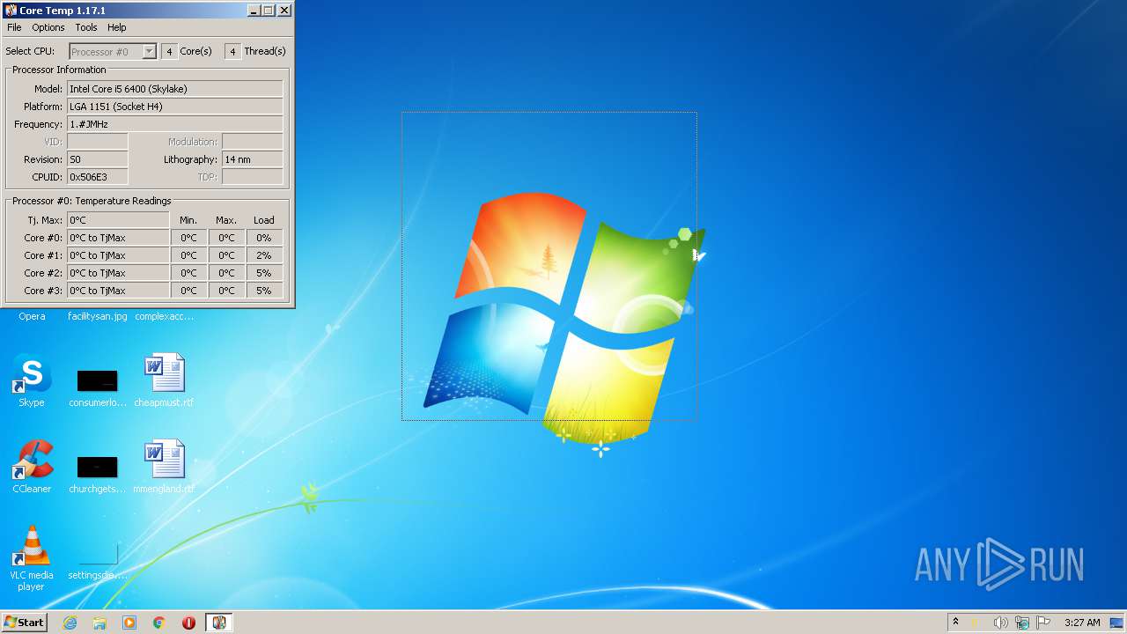Click the Revision value S0

click(98, 159)
